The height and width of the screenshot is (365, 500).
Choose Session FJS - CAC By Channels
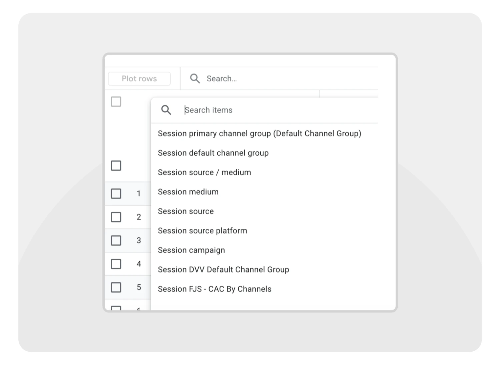click(x=215, y=289)
